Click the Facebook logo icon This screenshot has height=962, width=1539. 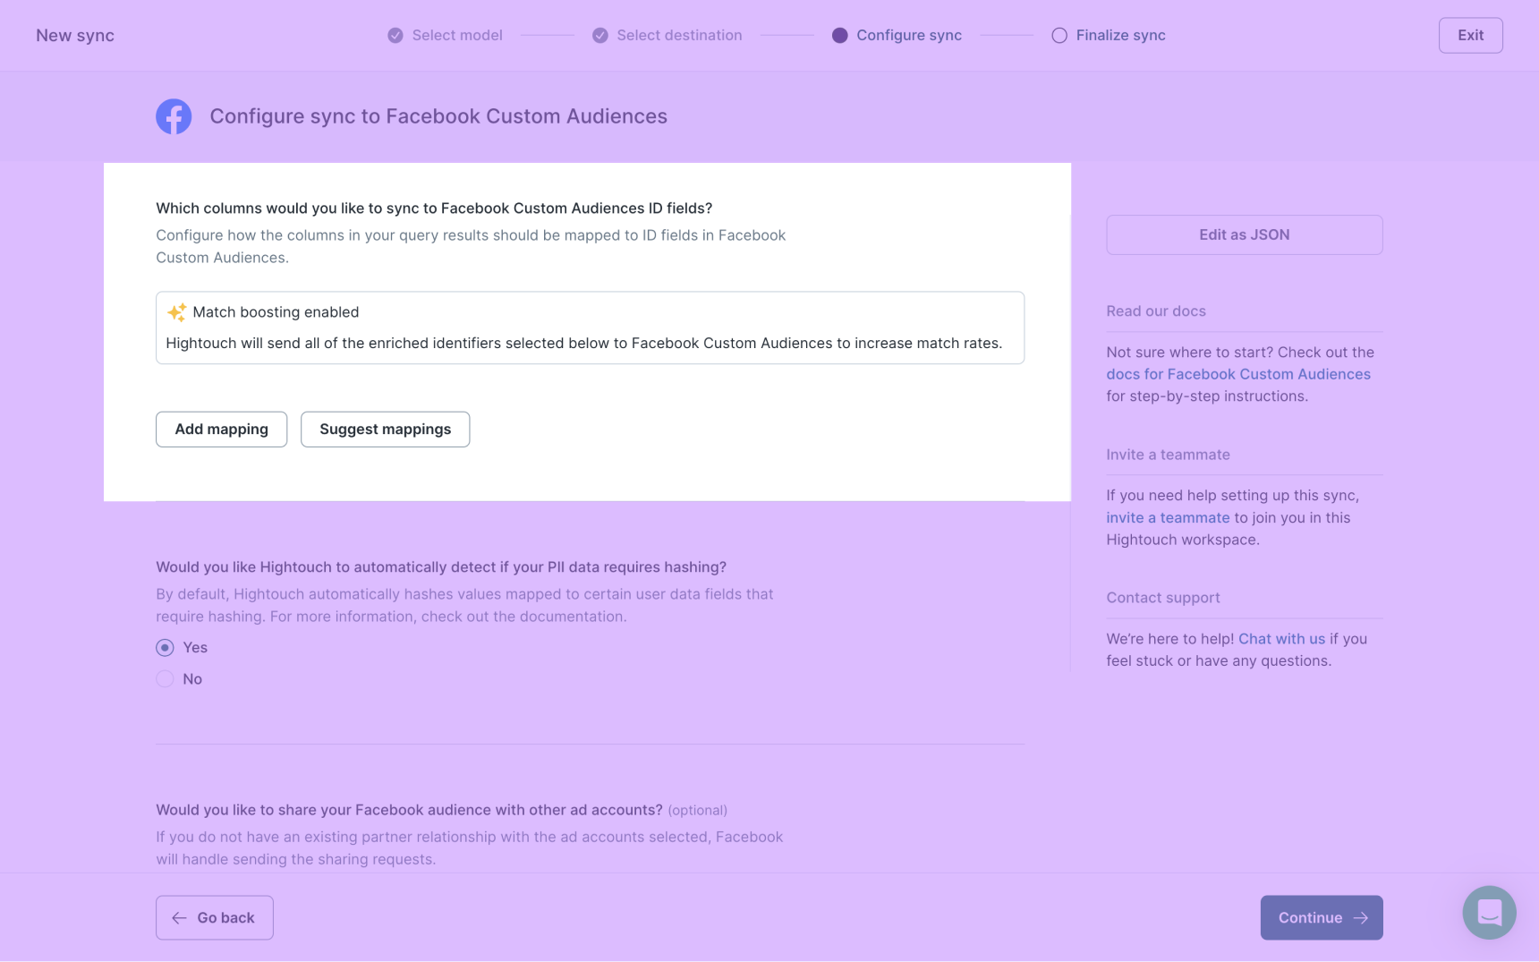pos(174,116)
